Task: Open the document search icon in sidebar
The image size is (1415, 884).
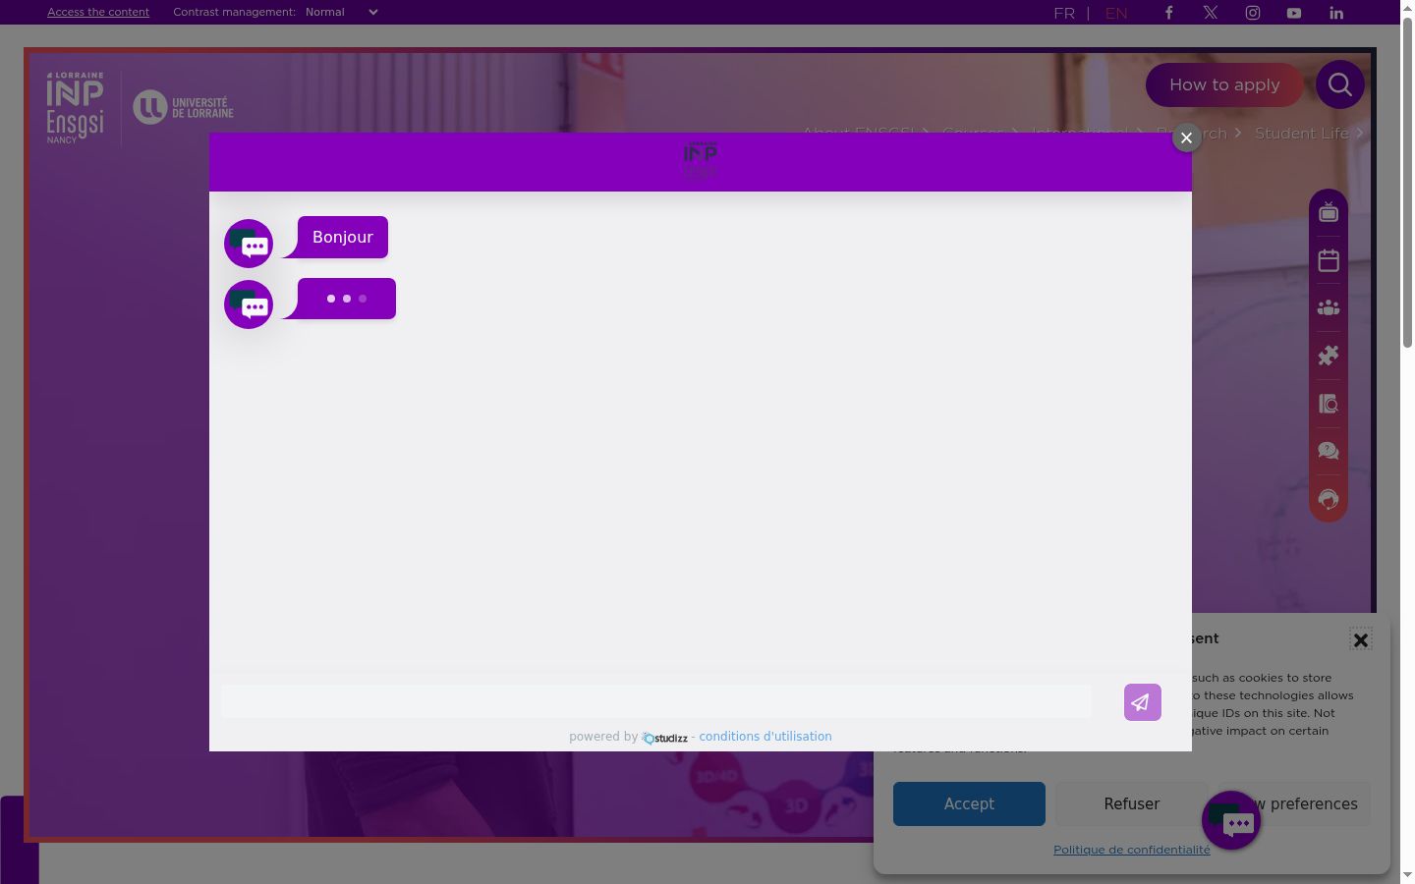Action: (1329, 404)
